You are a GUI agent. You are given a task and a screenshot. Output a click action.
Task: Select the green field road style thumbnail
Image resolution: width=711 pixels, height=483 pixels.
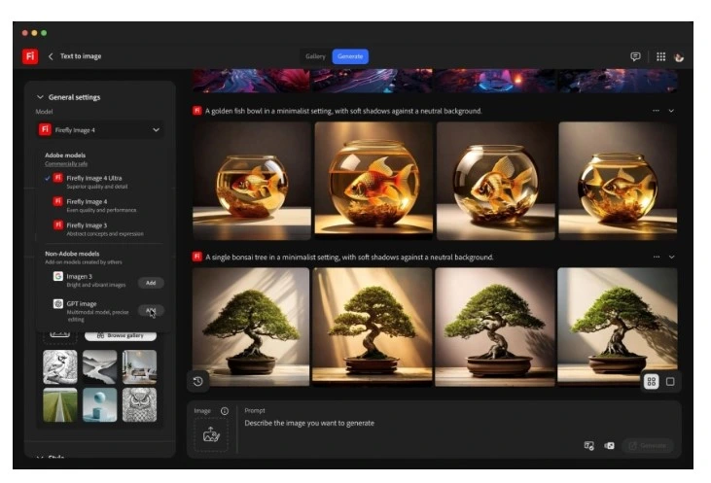pos(60,404)
